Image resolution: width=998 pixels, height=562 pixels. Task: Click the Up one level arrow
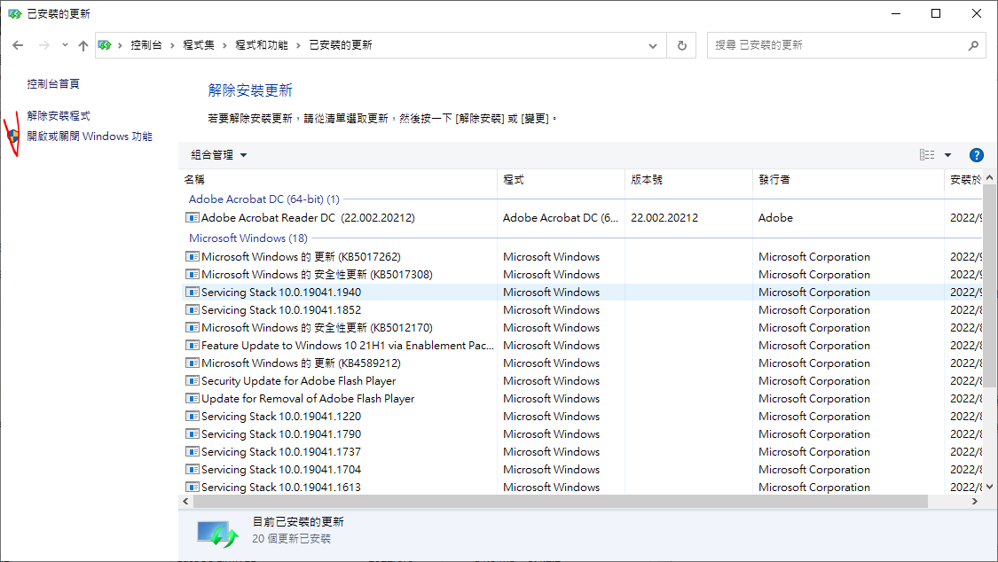coord(83,45)
